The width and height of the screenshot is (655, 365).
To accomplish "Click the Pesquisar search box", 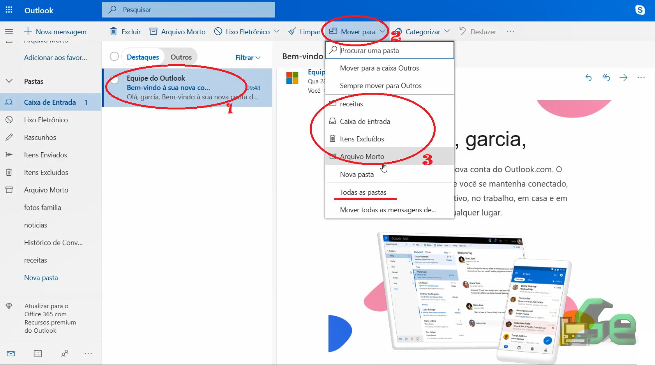I will (x=188, y=10).
